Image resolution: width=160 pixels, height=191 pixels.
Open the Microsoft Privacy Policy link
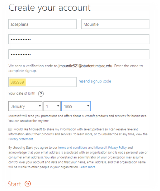pos(111,148)
